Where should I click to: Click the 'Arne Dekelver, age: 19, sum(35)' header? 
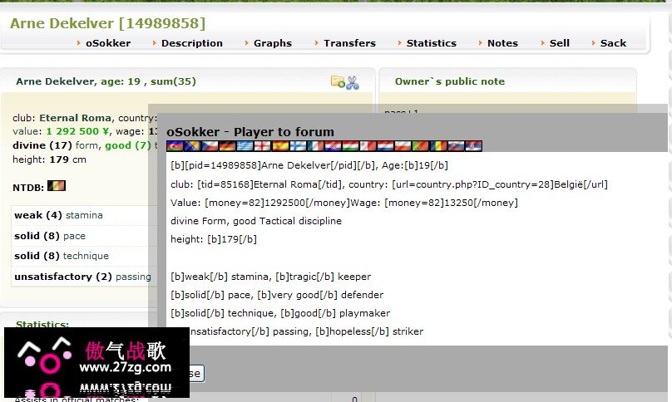[x=106, y=81]
